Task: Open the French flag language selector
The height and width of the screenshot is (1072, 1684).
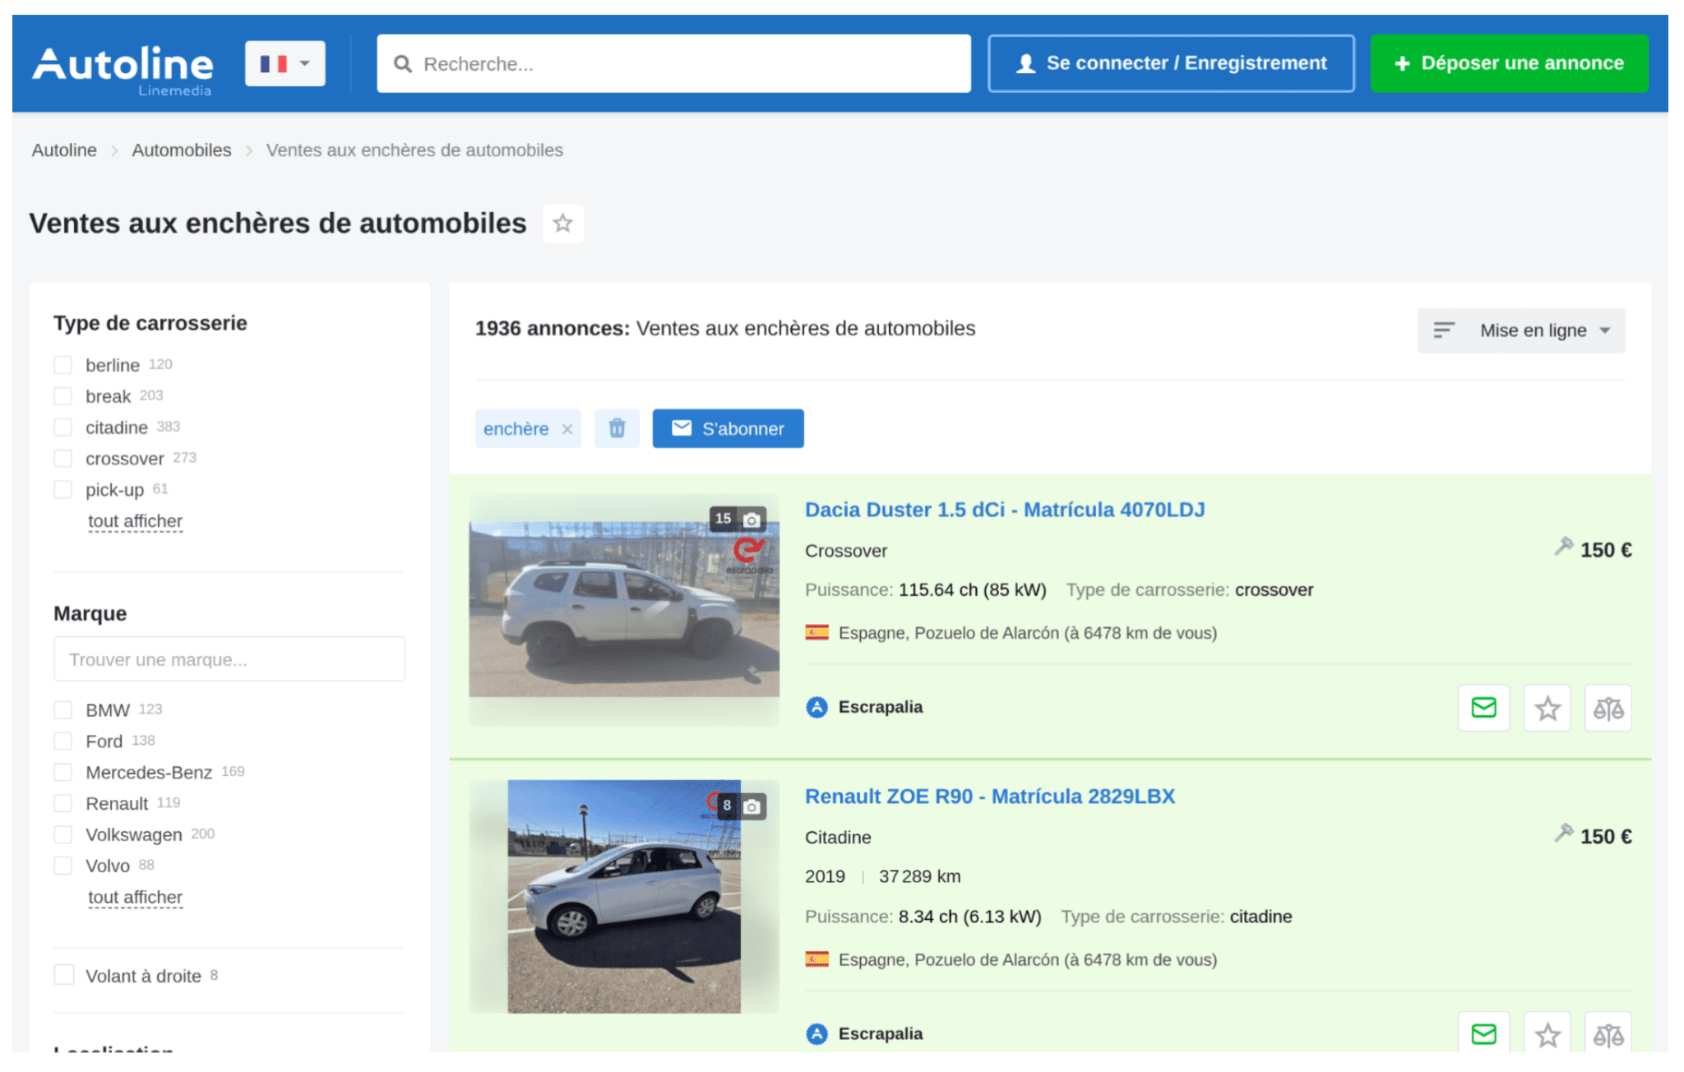Action: [285, 63]
